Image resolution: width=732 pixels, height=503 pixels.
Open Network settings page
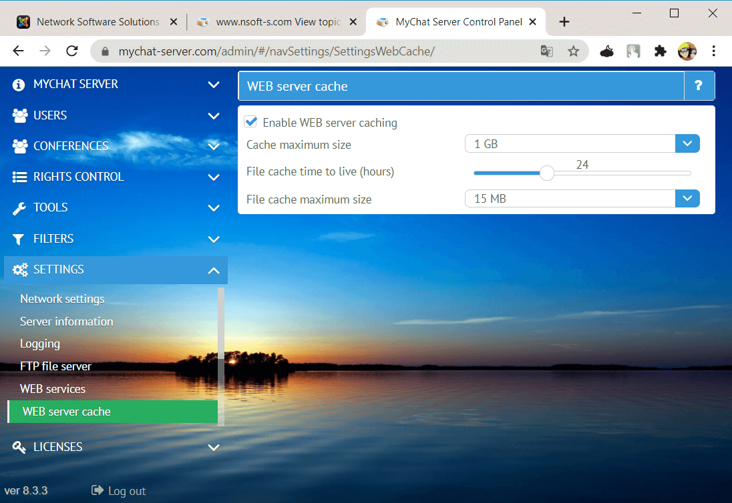click(62, 299)
